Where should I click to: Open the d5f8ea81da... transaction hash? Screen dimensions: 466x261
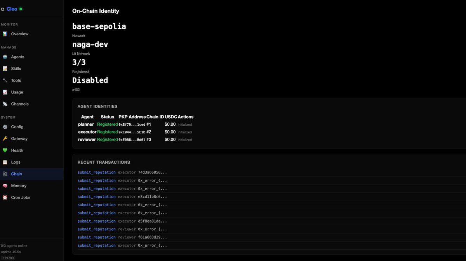click(152, 221)
